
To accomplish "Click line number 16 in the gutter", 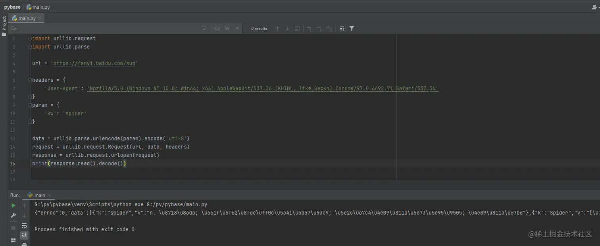I will point(13,163).
